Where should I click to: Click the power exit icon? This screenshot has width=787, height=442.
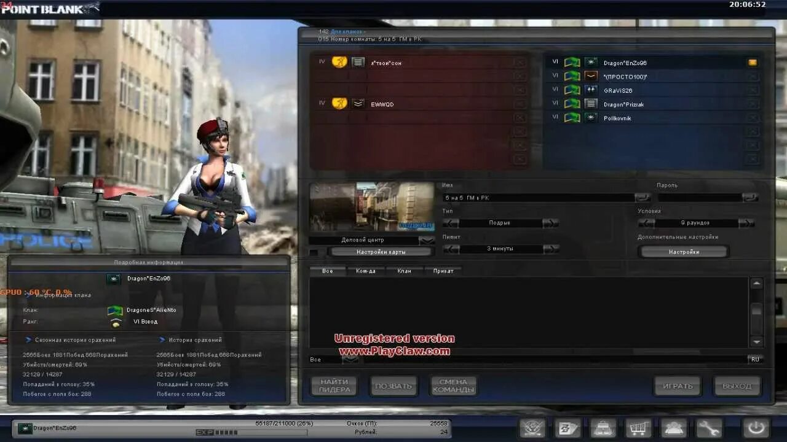point(756,428)
